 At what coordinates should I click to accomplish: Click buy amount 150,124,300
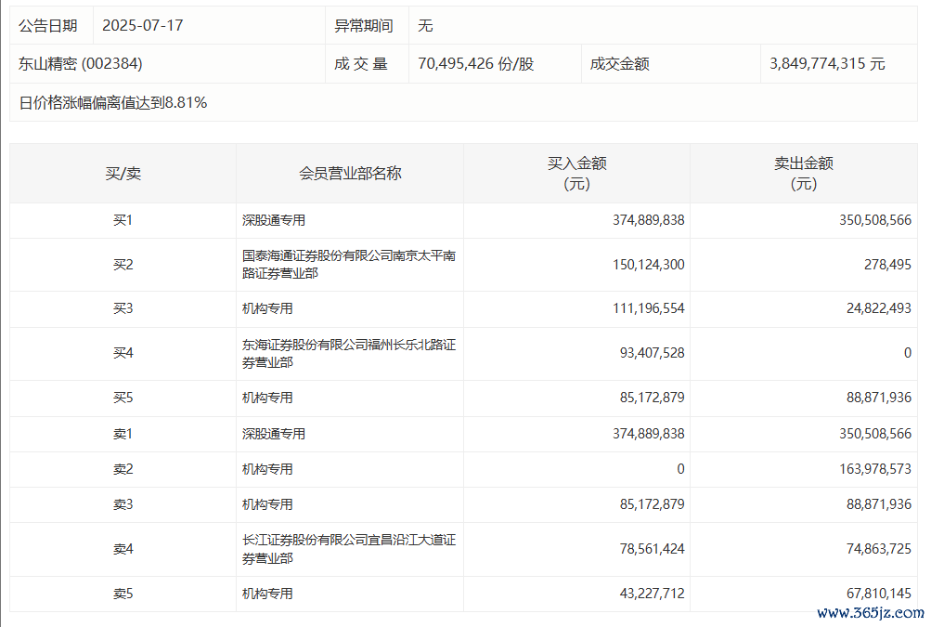649,265
